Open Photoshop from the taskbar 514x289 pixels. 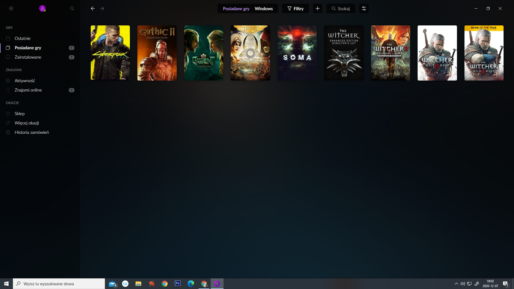[x=178, y=283]
